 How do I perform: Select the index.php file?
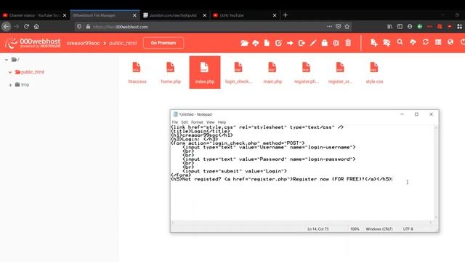coord(205,72)
